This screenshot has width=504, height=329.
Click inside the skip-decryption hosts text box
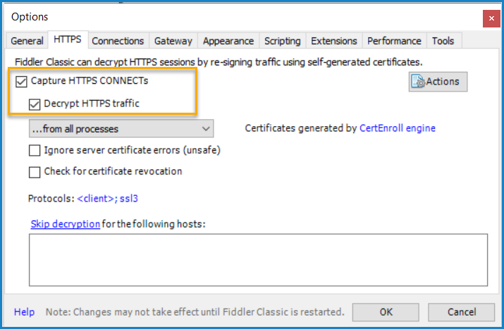click(x=259, y=260)
